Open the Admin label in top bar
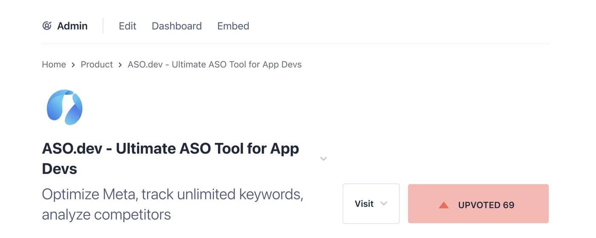Viewport: 596px width, 238px height. point(72,26)
